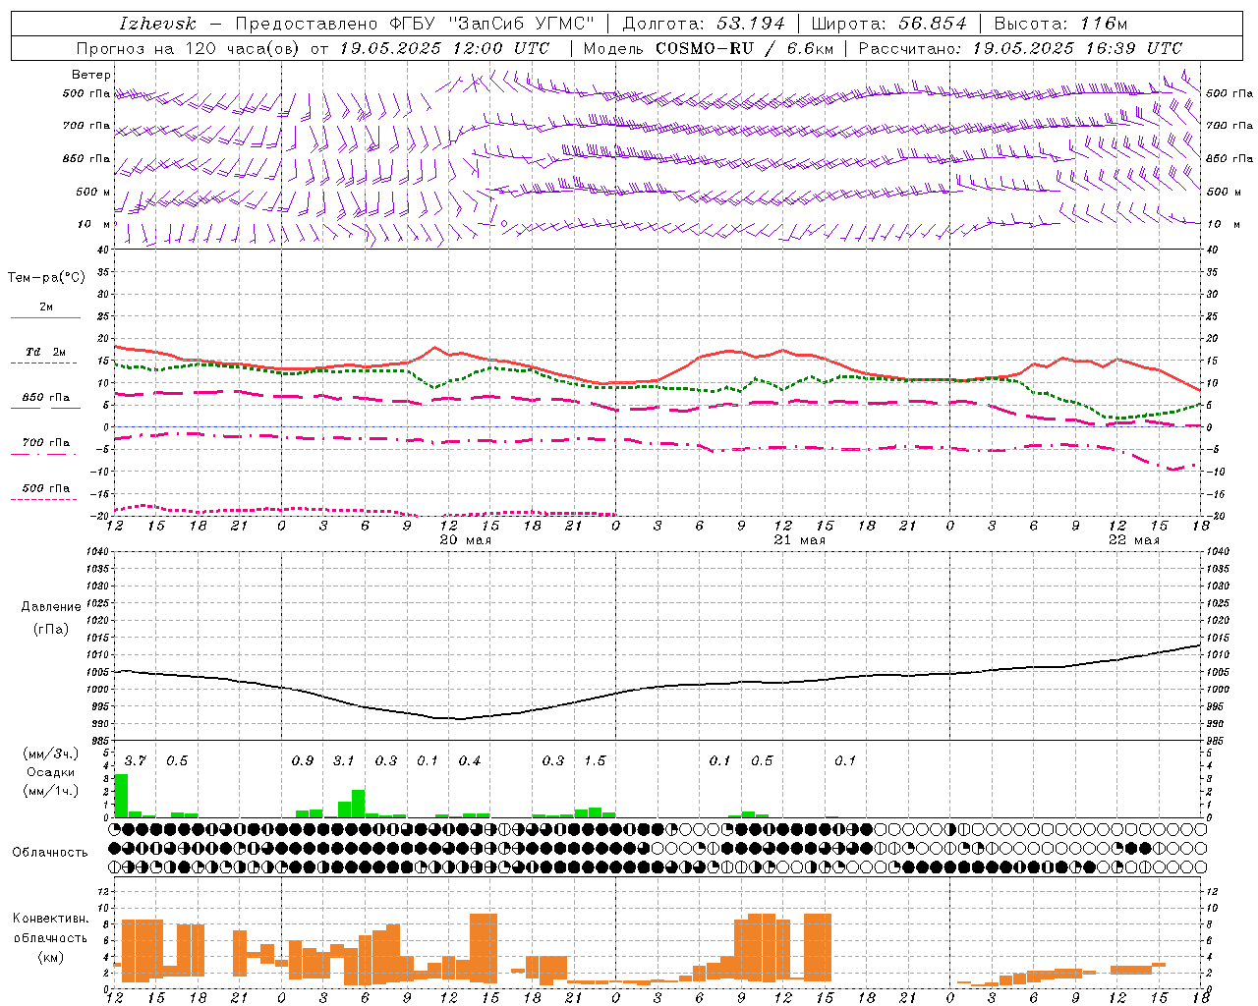Click the Тем-ра(°C) temperature panel label
This screenshot has width=1258, height=1006.
[46, 278]
